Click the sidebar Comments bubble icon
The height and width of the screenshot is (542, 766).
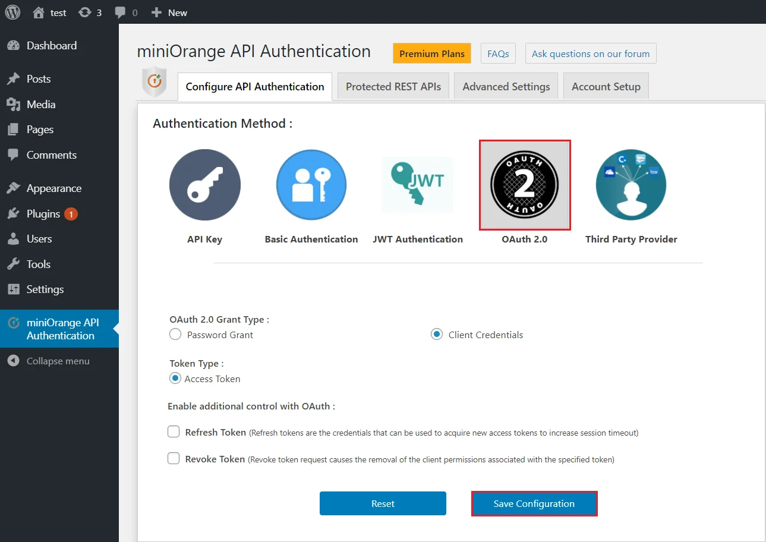coord(13,155)
